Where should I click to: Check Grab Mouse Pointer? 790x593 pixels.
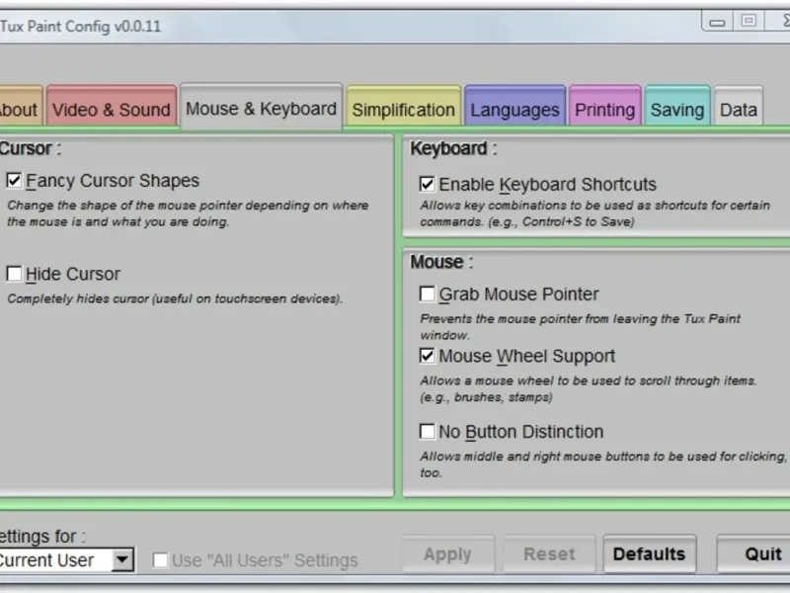tap(428, 294)
